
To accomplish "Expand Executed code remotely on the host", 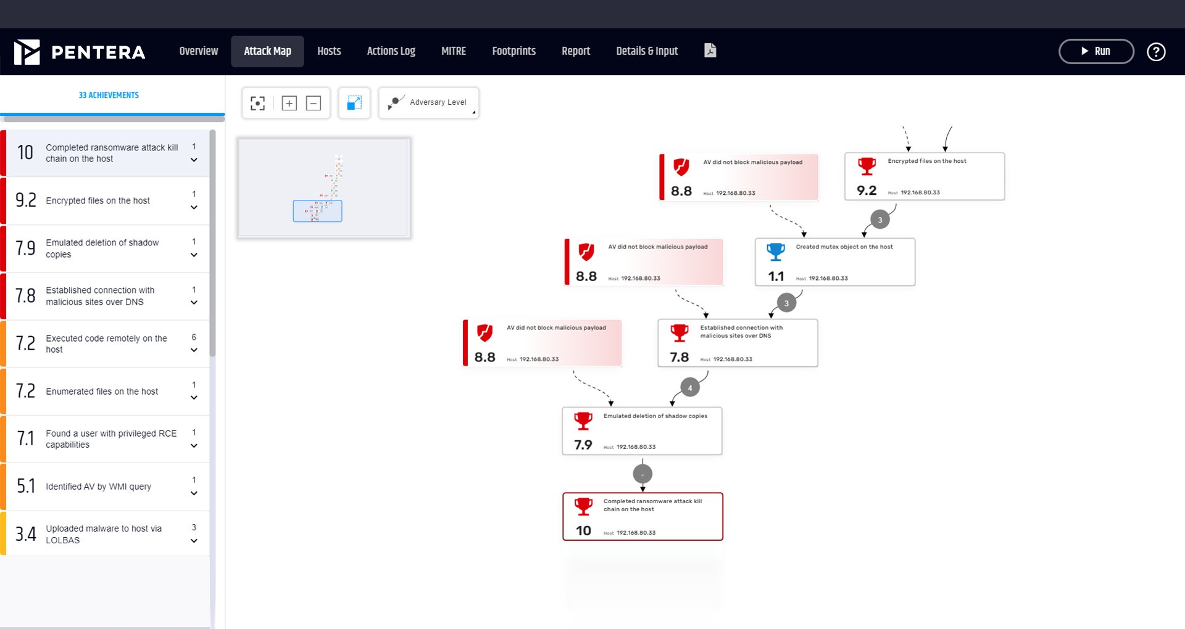I will point(194,350).
